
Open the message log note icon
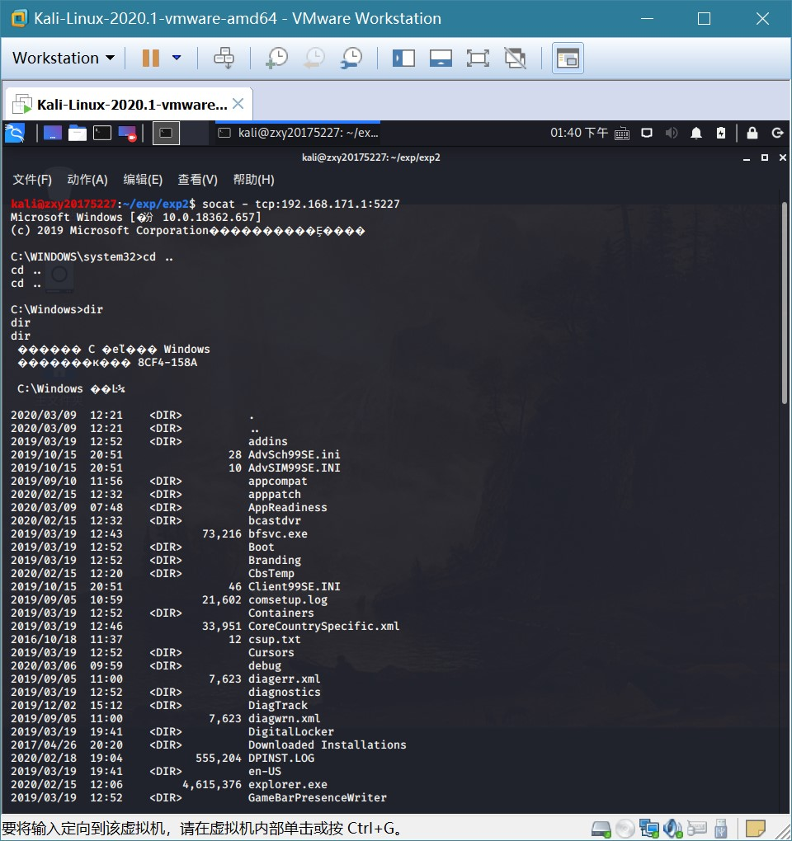(x=755, y=829)
